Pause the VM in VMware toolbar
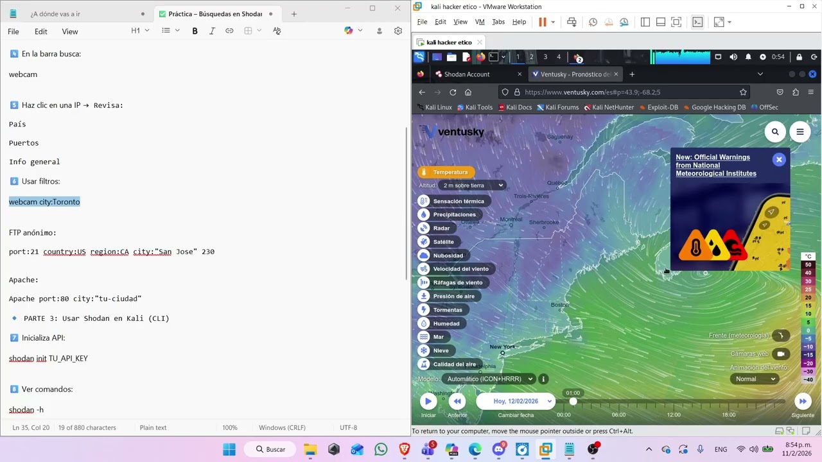Viewport: 822px width, 462px height. [x=542, y=22]
